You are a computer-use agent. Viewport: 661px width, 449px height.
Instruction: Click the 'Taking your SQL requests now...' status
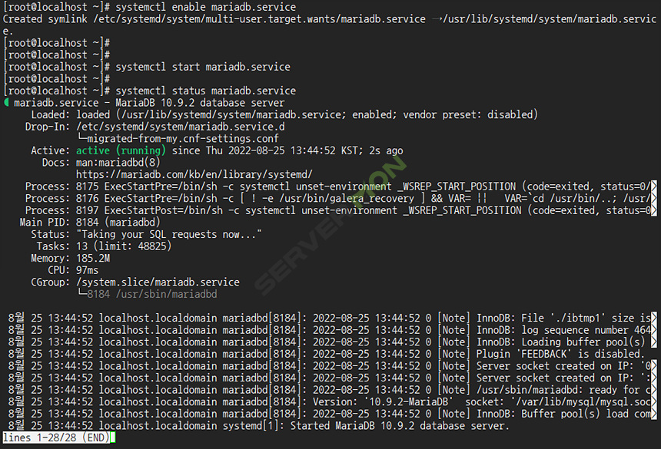pyautogui.click(x=168, y=234)
